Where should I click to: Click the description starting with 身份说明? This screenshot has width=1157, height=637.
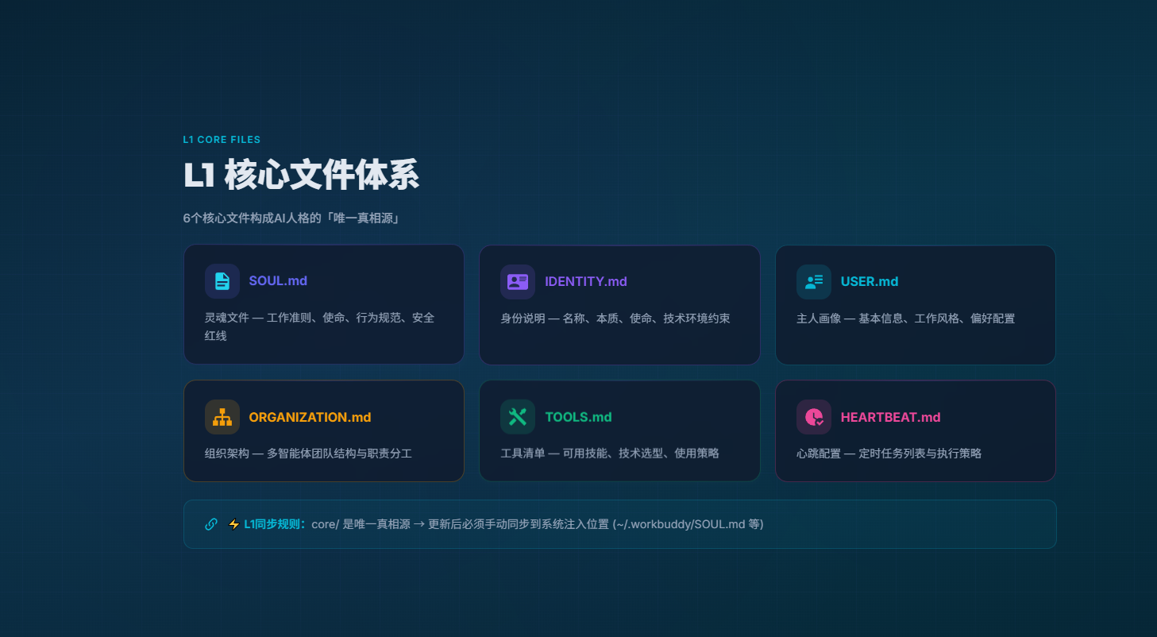[x=615, y=318]
